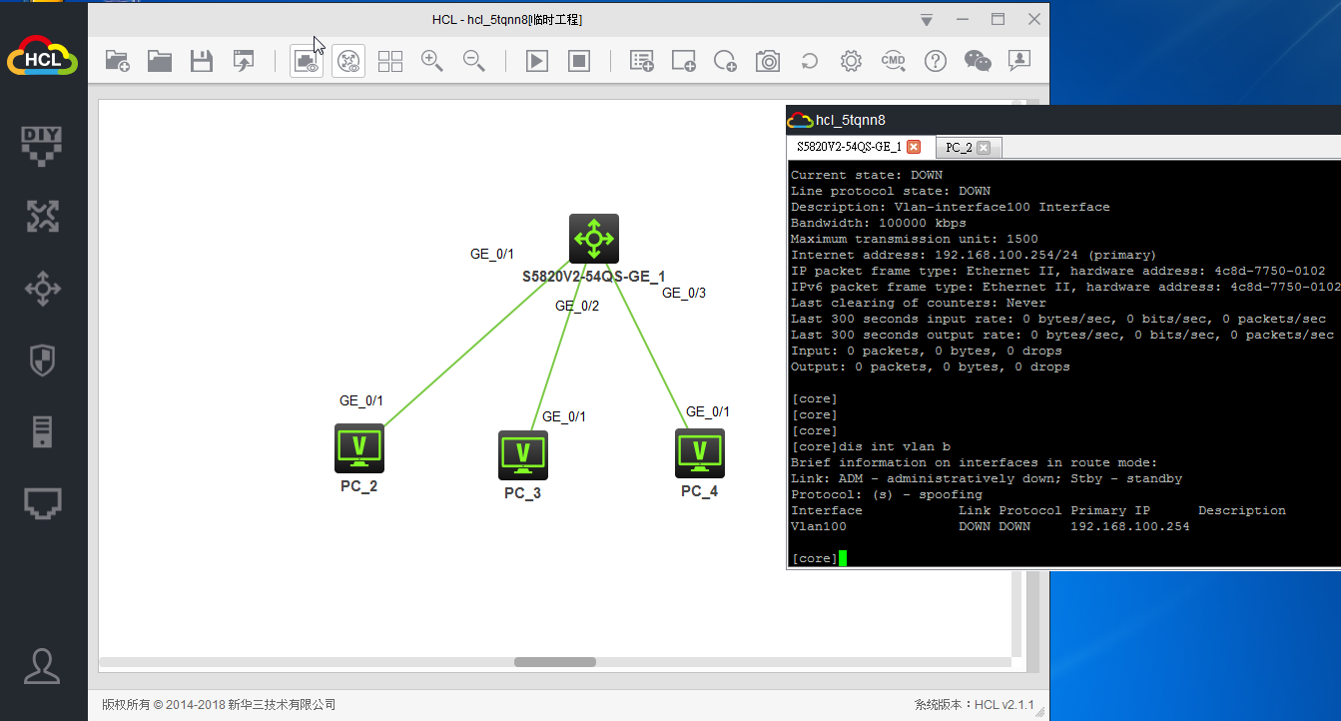Zoom in on the topology canvas

click(432, 61)
